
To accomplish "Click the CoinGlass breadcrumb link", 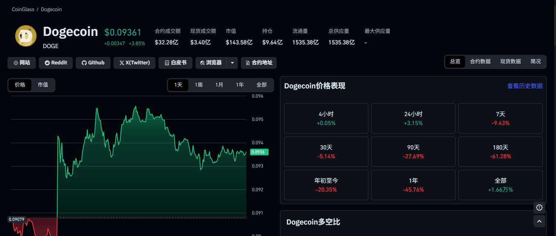I will click(23, 10).
